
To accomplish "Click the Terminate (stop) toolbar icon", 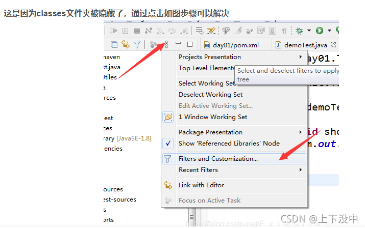I will click(137, 31).
